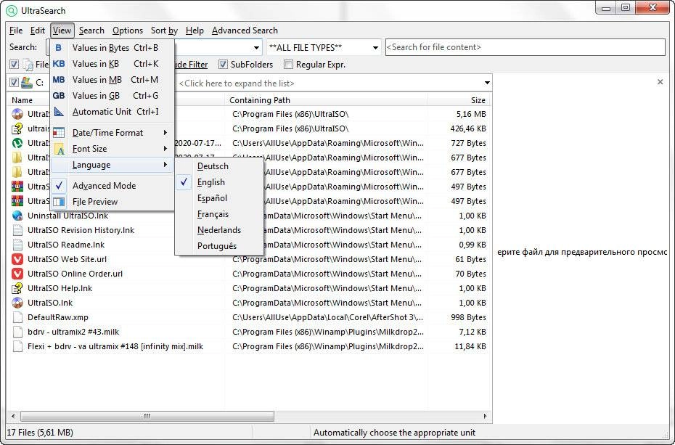
Task: Click icon of bdrv - ultramix2 #43.milk
Action: 17,332
